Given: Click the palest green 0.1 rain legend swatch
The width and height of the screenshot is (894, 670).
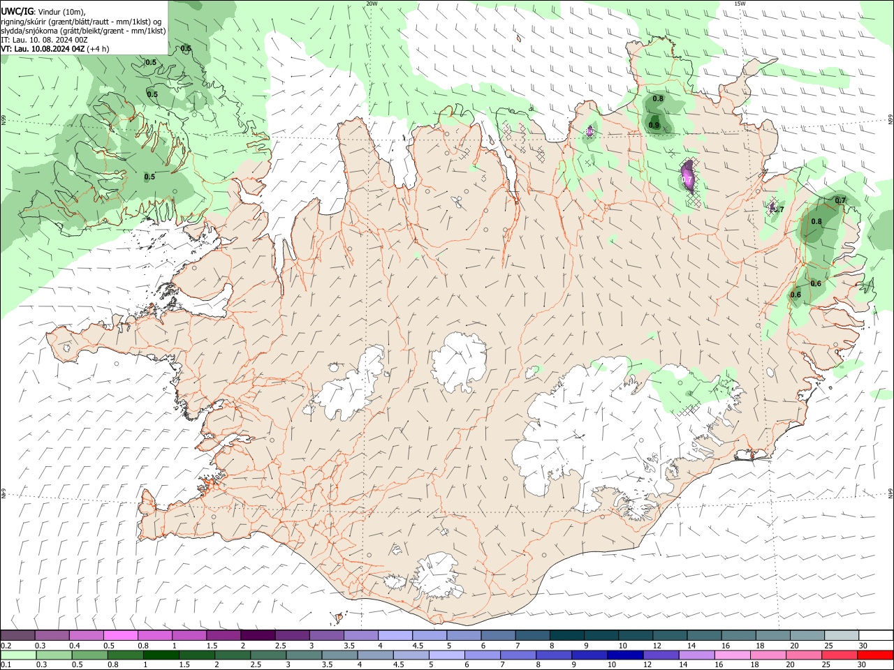Looking at the screenshot, I should click(19, 655).
